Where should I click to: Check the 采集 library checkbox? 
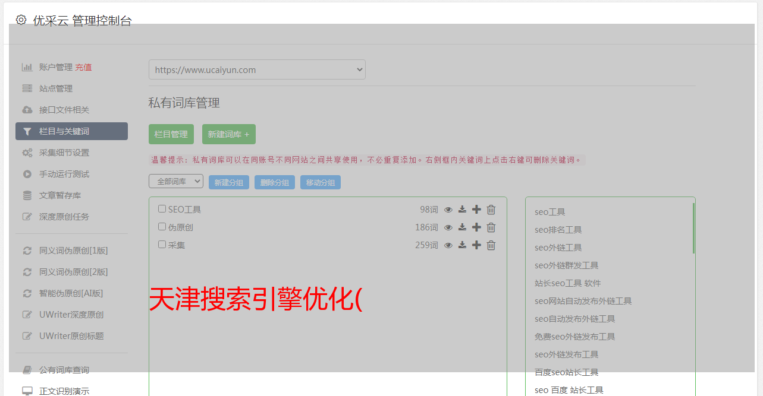click(162, 245)
